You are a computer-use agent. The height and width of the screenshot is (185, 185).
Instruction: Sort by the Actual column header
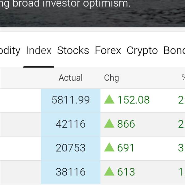coord(71,78)
